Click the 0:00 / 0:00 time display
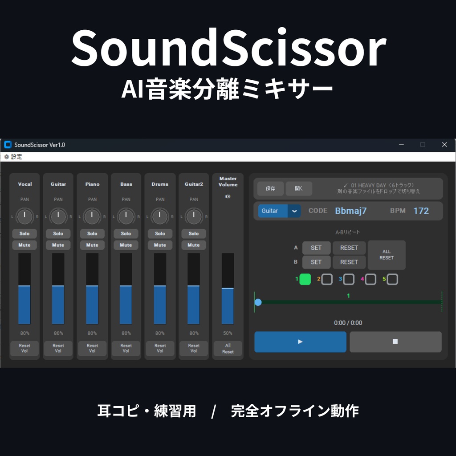This screenshot has width=456, height=456. pyautogui.click(x=348, y=323)
